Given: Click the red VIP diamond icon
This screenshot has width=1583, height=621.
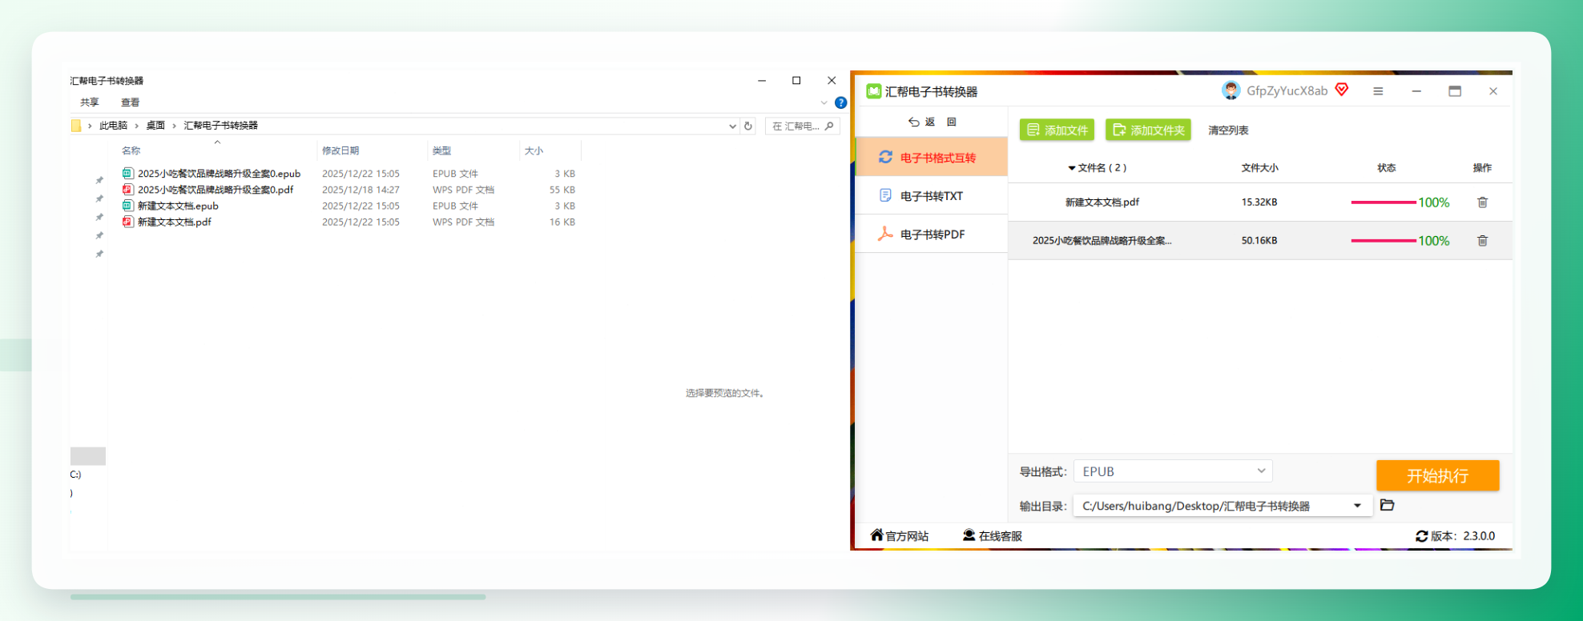Looking at the screenshot, I should point(1342,90).
